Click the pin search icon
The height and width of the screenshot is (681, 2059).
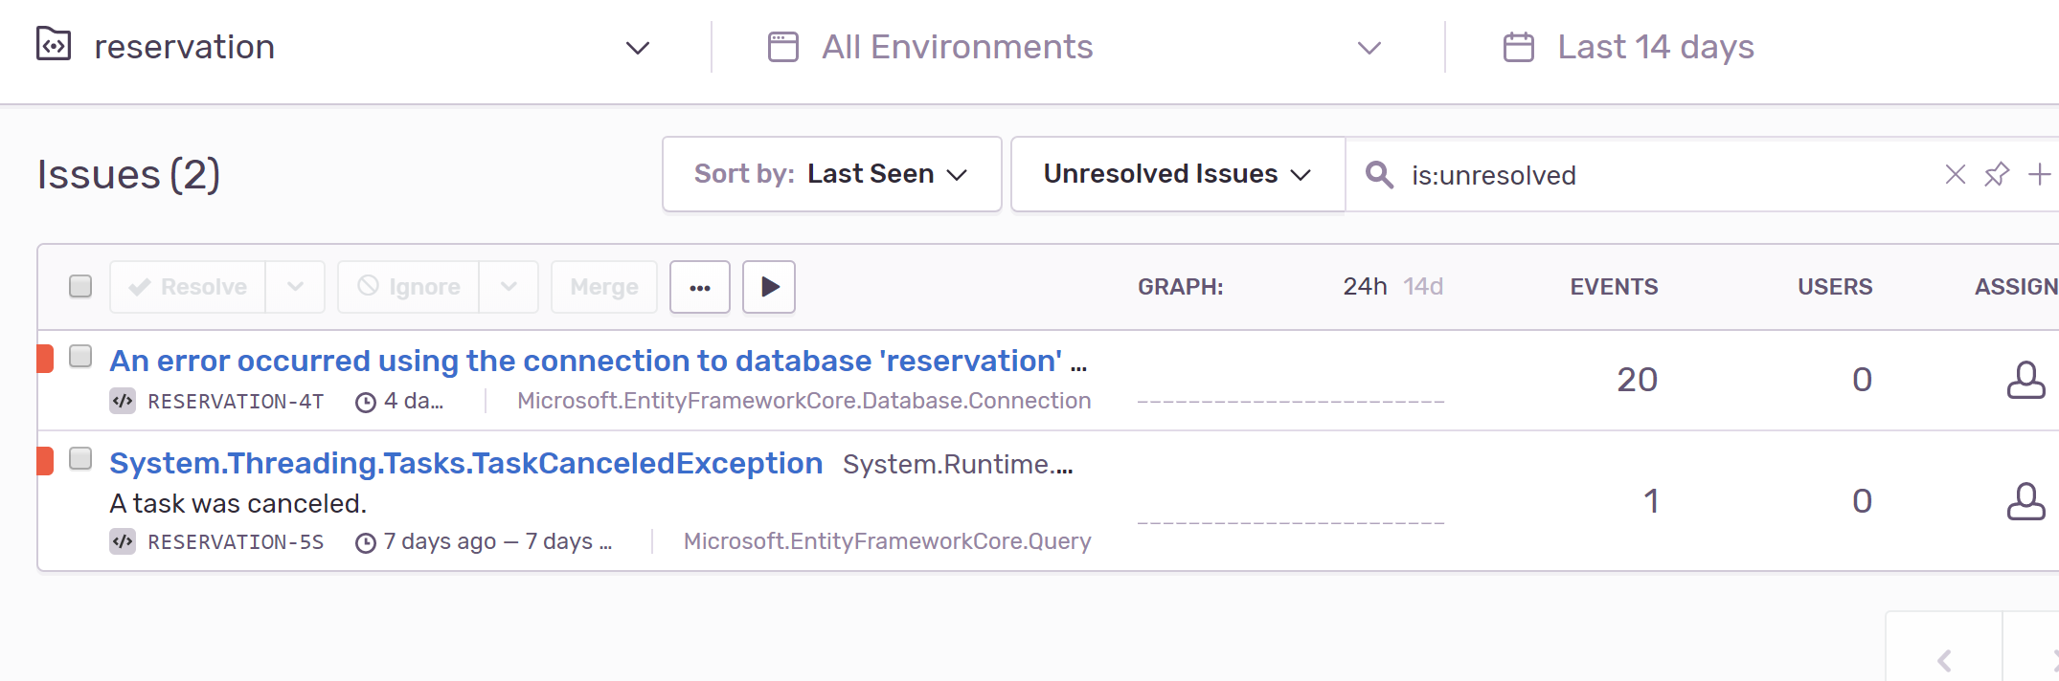1997,174
